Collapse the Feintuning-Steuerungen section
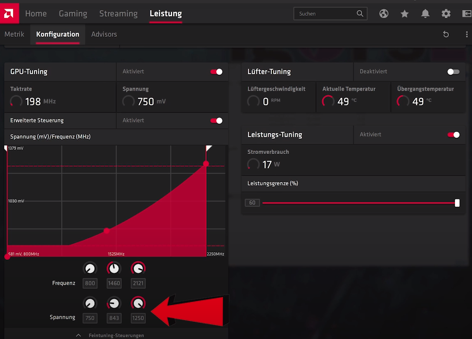472x339 pixels. (x=78, y=335)
